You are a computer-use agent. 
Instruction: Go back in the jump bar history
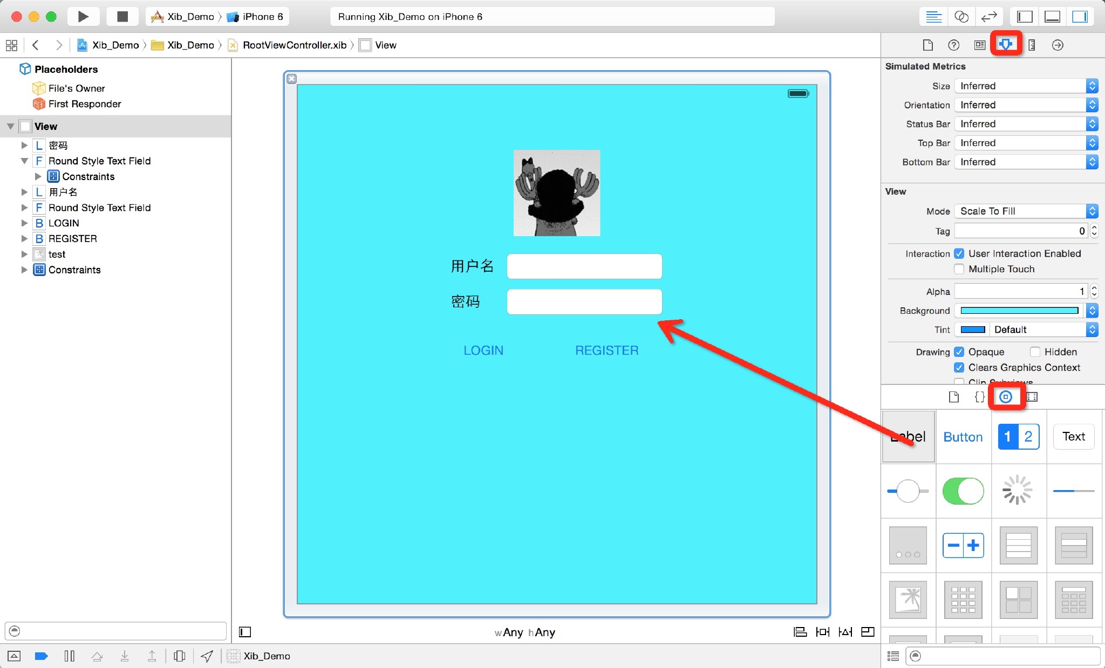click(x=36, y=45)
